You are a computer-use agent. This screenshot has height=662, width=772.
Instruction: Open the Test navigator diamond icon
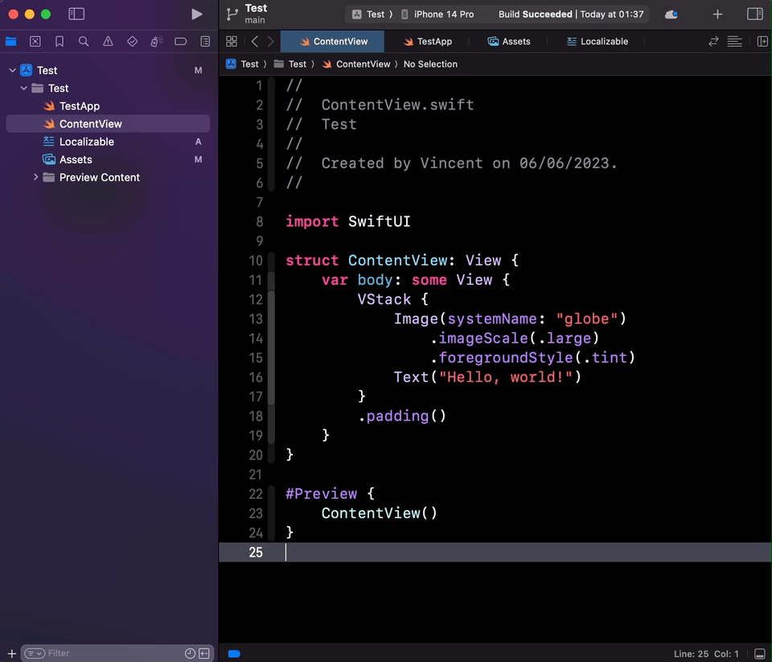[x=132, y=41]
